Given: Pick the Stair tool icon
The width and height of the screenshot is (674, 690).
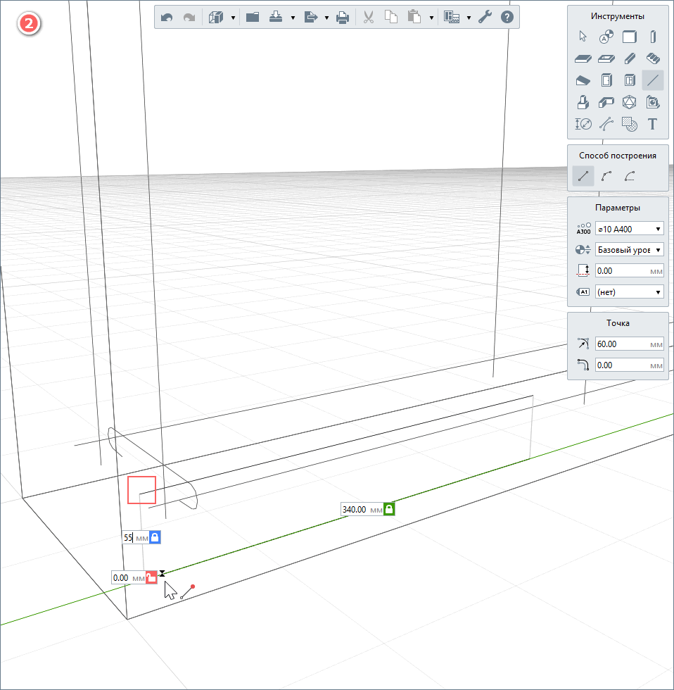Looking at the screenshot, I should tap(652, 58).
